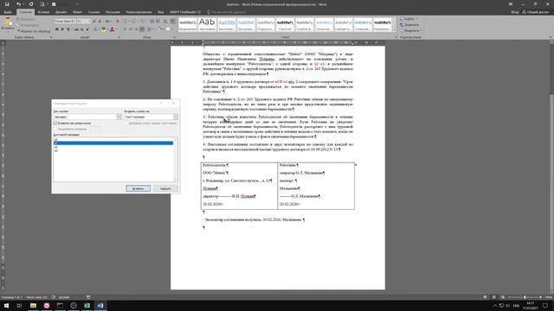Center the paragraph text
This screenshot has width=554, height=311.
(131, 29)
